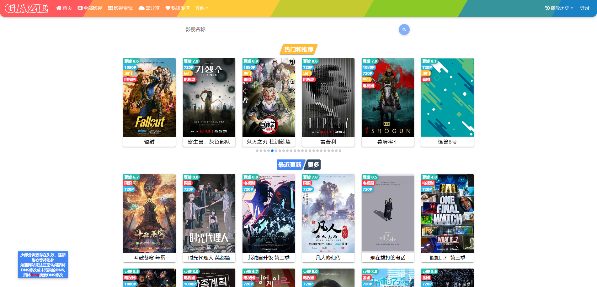Click the 番剧 badge on 鬼灭之刃 poster
The height and width of the screenshot is (287, 597).
pyautogui.click(x=248, y=79)
